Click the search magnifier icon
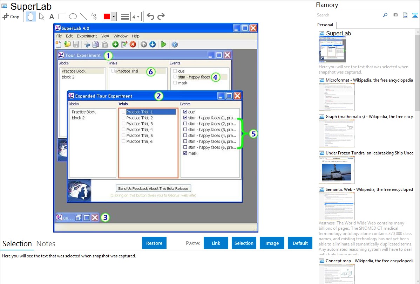420x284 pixels. click(x=385, y=15)
